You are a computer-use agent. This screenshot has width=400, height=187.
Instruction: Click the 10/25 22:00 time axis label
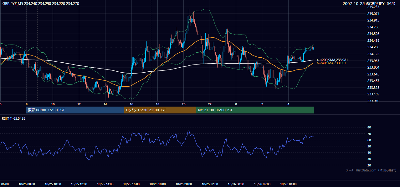(210, 184)
